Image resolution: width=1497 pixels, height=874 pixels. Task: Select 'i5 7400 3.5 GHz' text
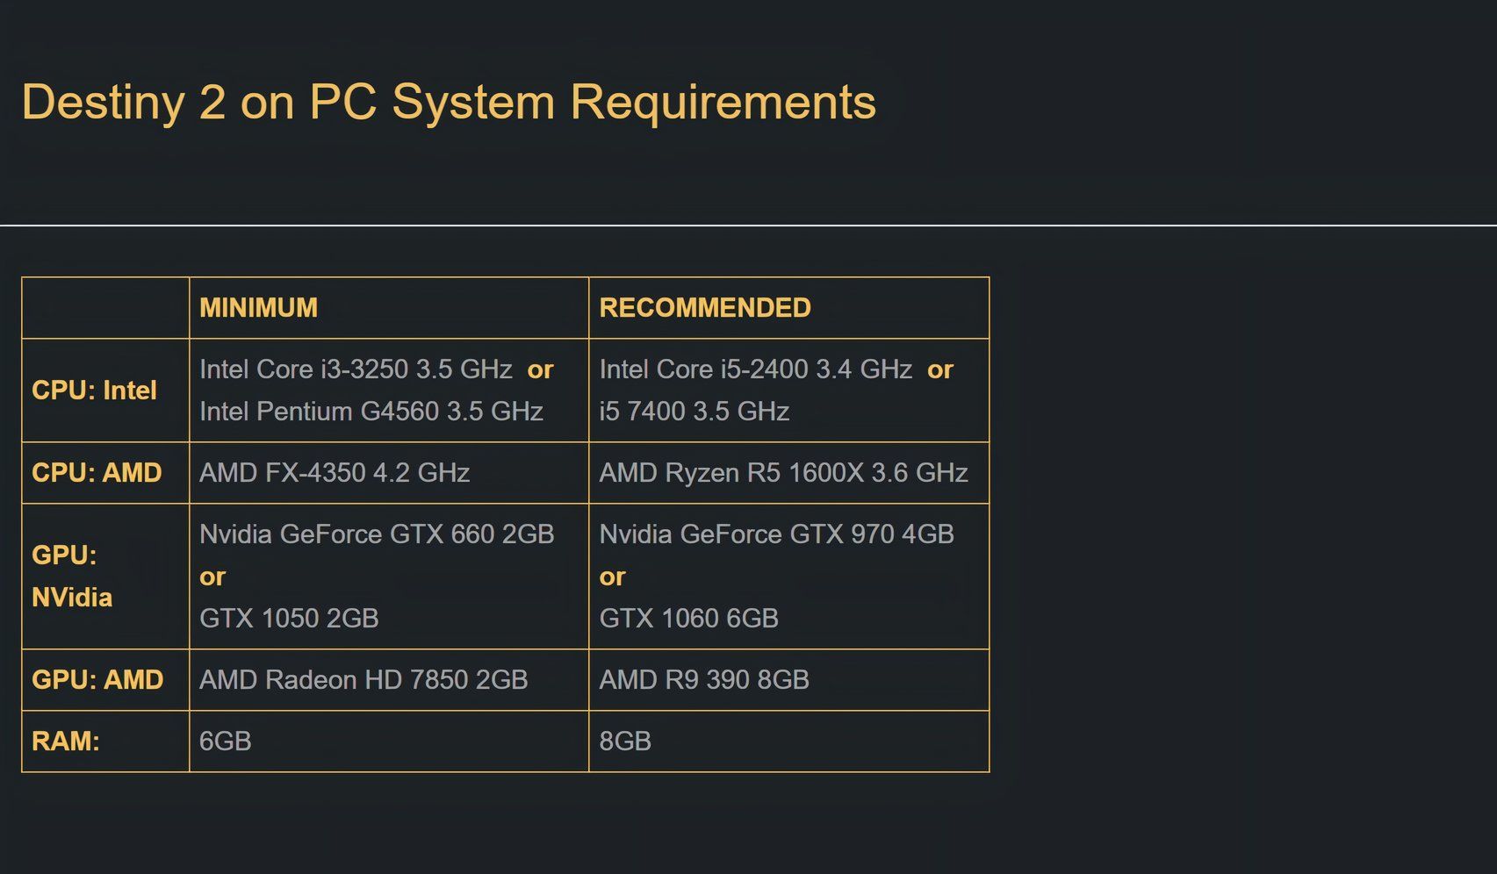pos(694,412)
